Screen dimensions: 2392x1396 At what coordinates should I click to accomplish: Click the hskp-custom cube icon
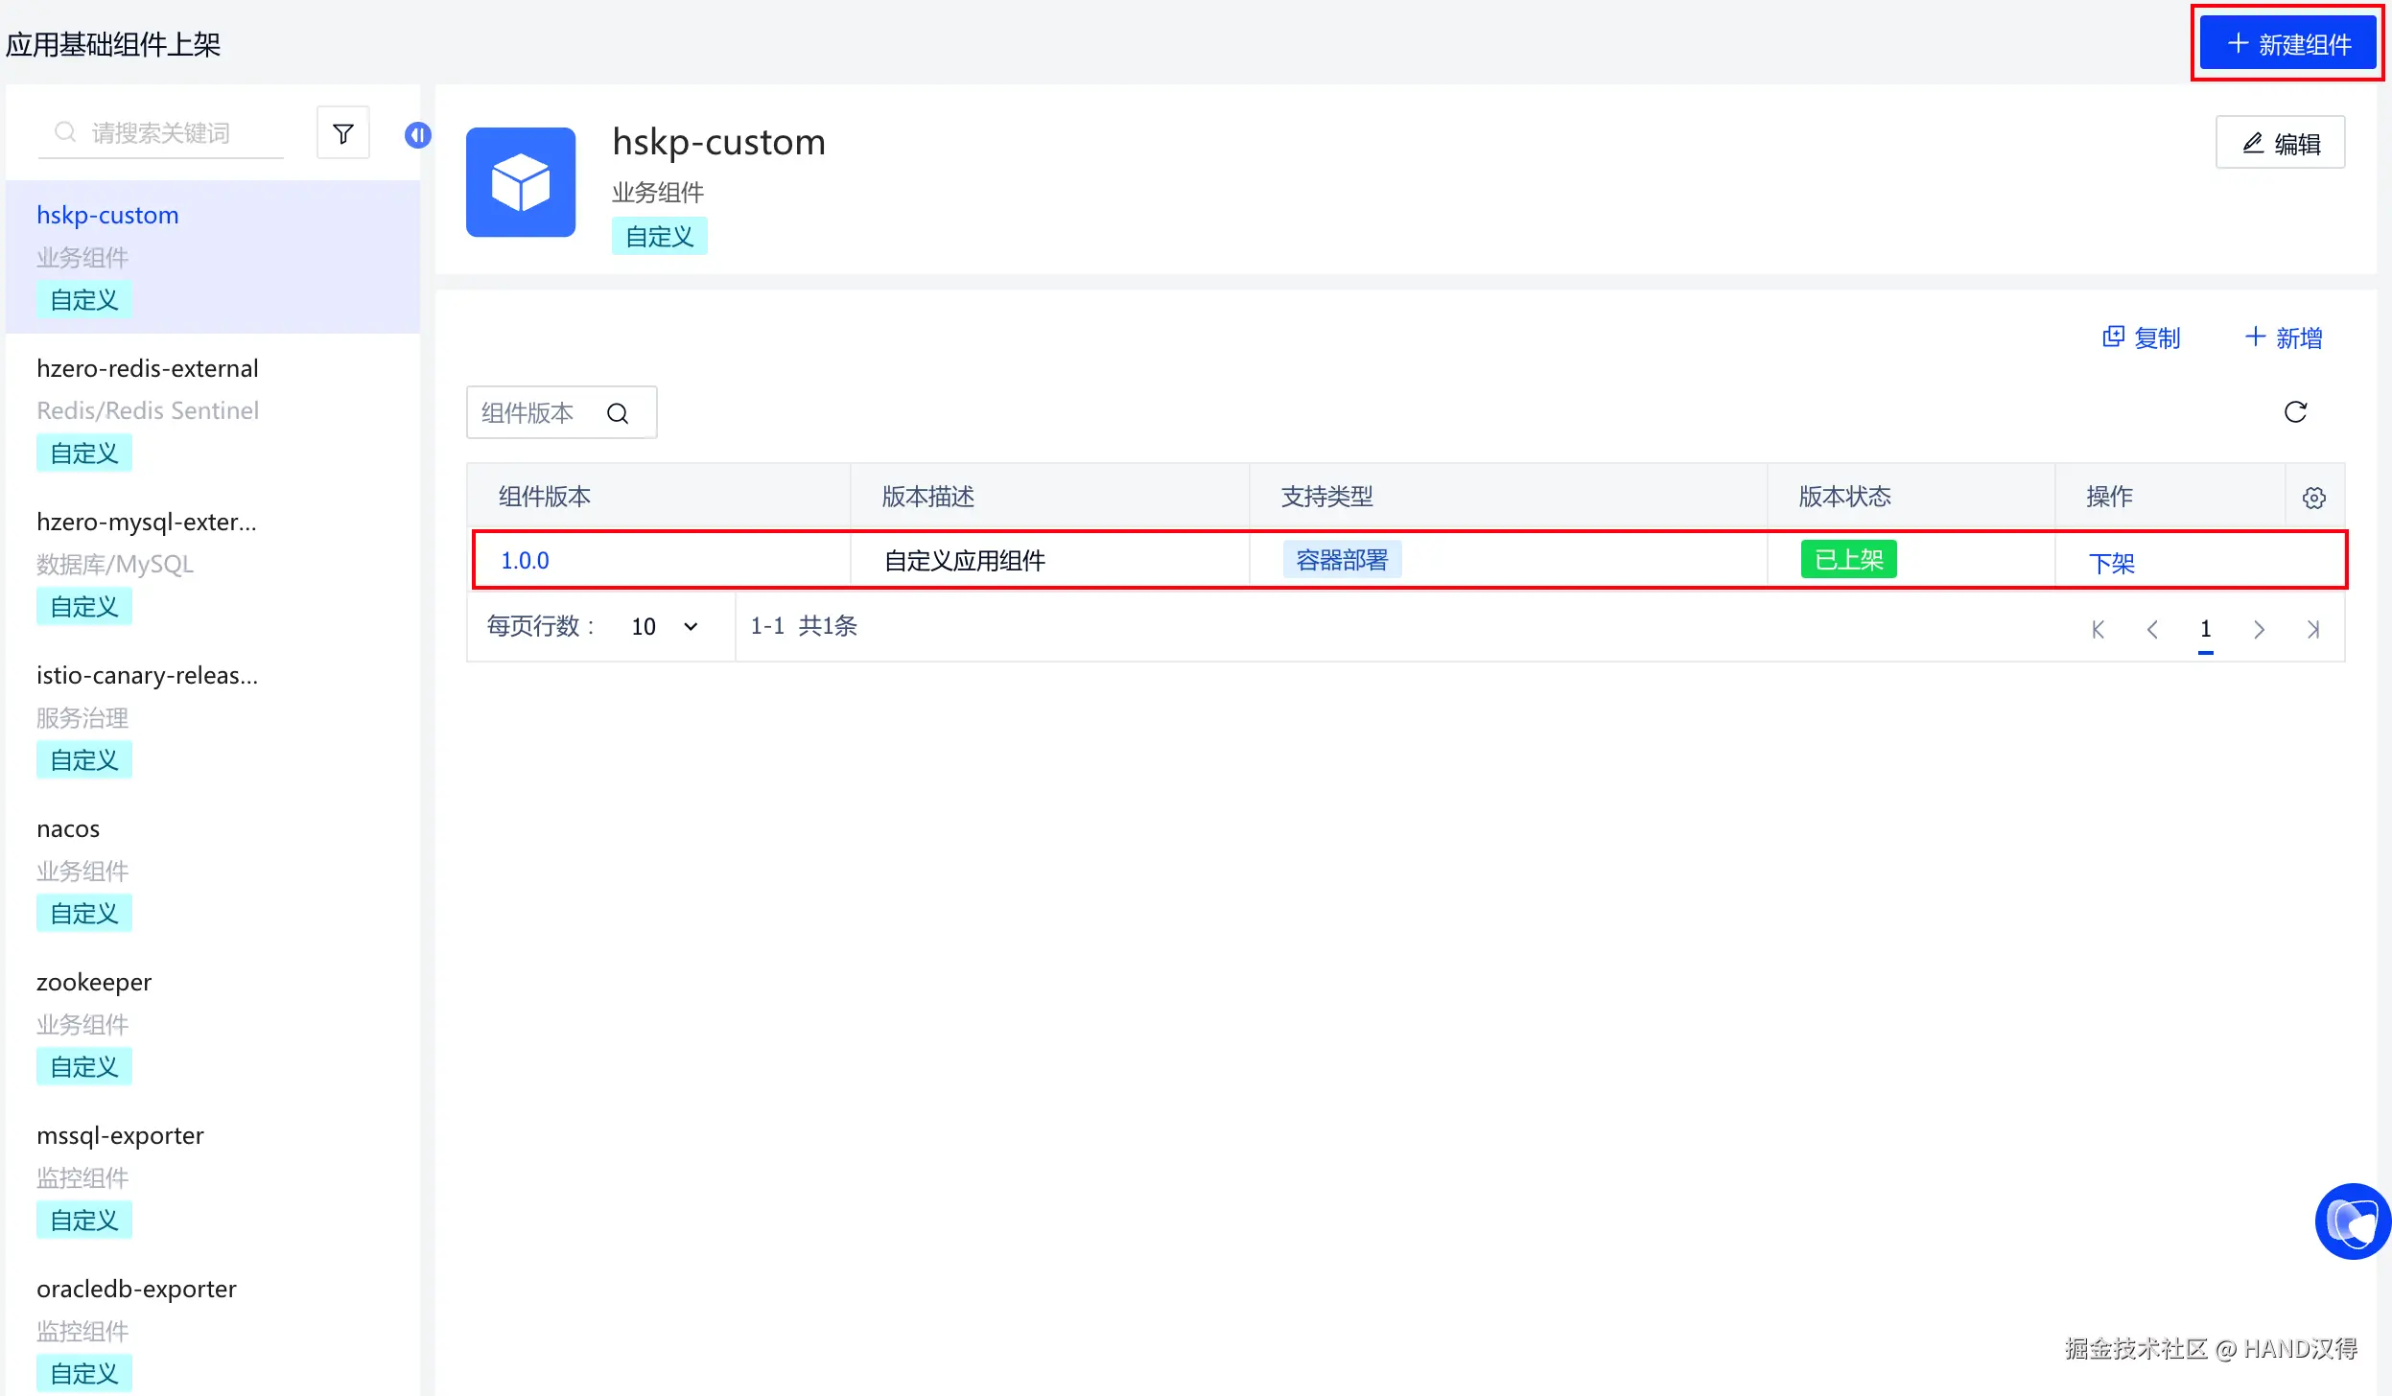521,182
